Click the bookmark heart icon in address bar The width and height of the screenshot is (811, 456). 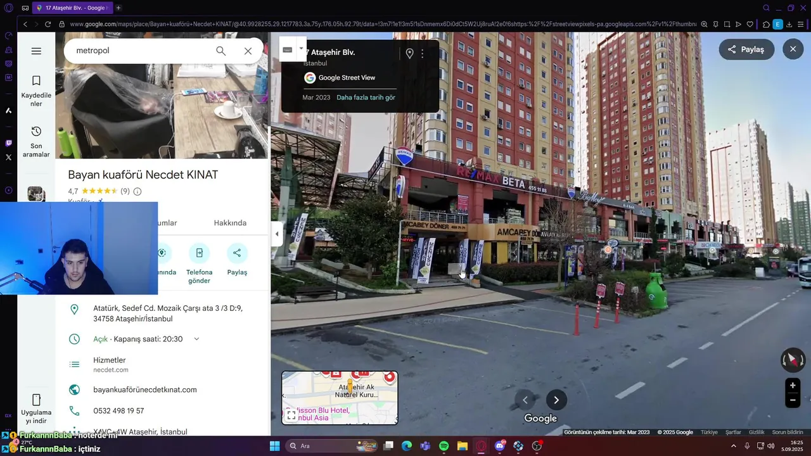750,24
